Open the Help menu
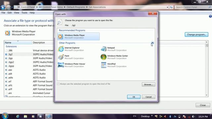 tap(32, 13)
